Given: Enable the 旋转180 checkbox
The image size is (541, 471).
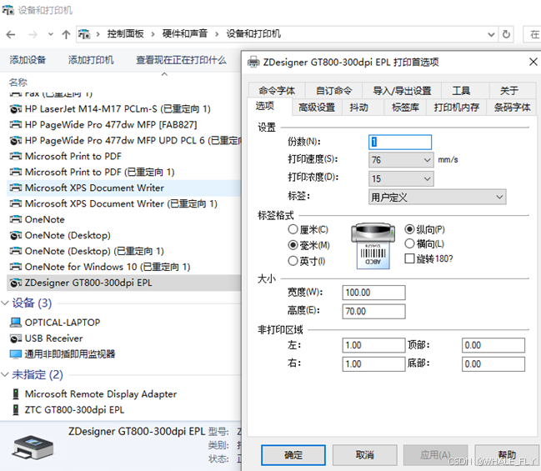Looking at the screenshot, I should (x=409, y=258).
